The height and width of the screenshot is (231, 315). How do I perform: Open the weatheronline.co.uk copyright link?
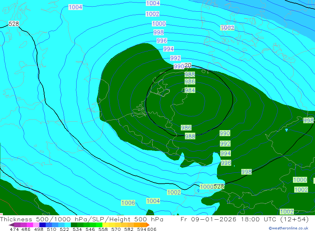pos(289,228)
